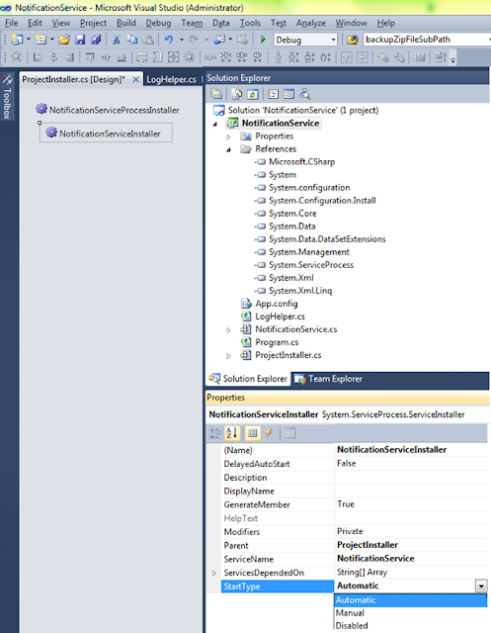Open the Debug menu
The image size is (491, 633).
[x=158, y=23]
